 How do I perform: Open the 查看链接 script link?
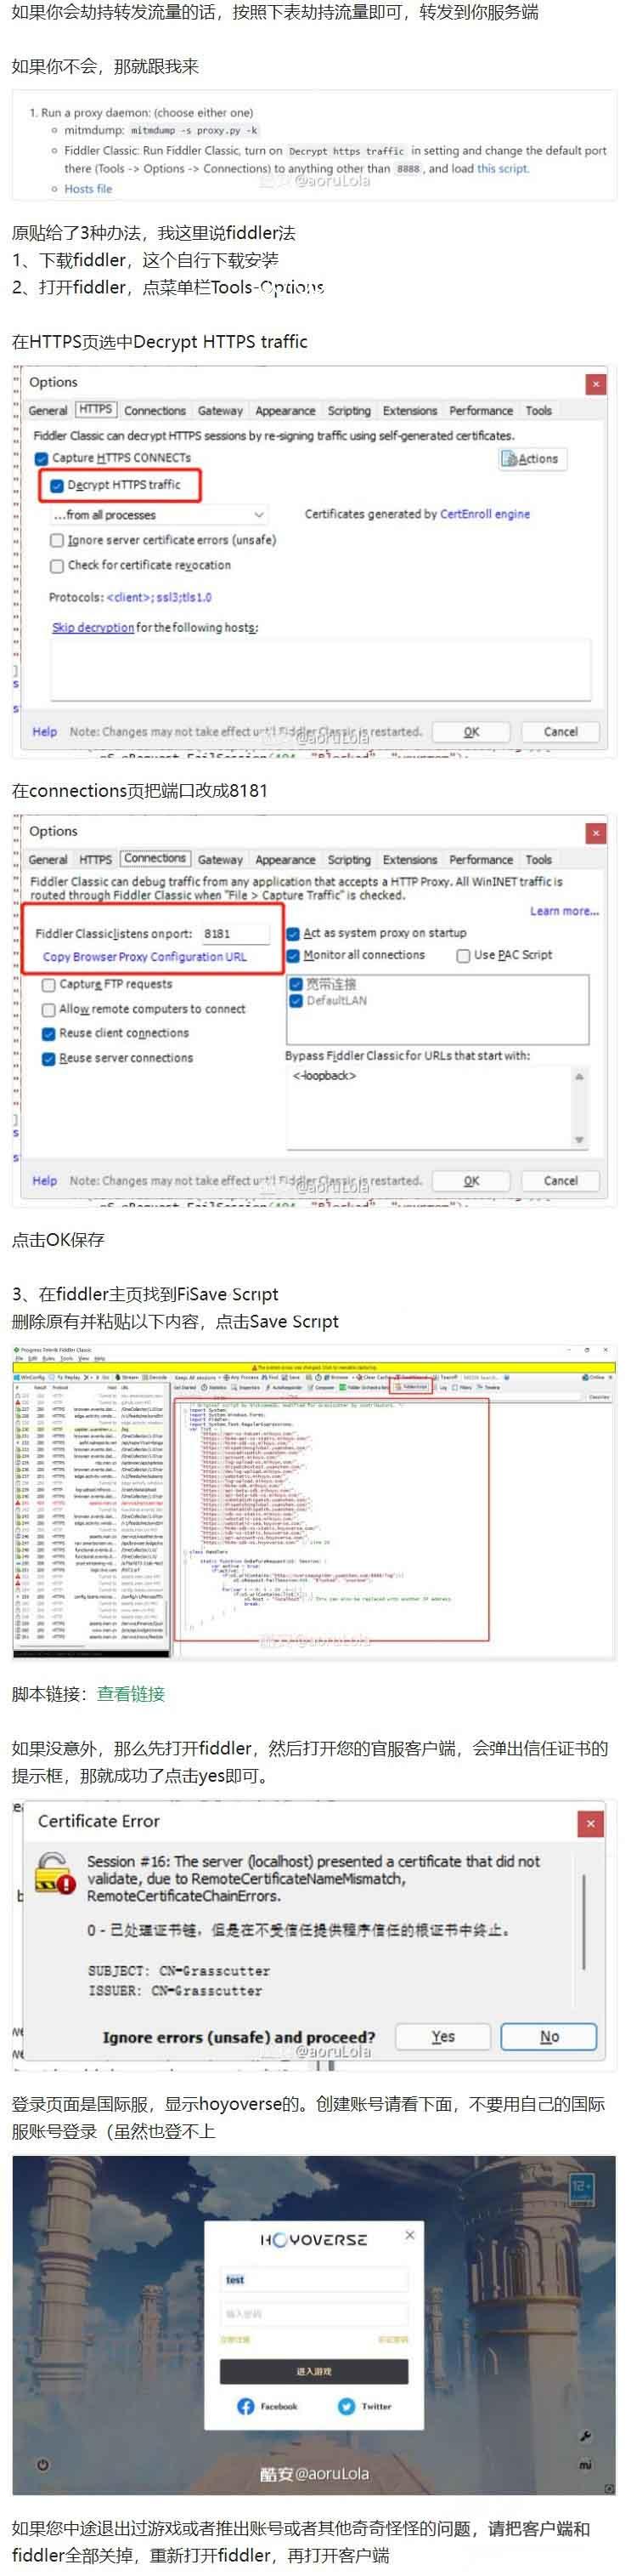pyautogui.click(x=131, y=1694)
